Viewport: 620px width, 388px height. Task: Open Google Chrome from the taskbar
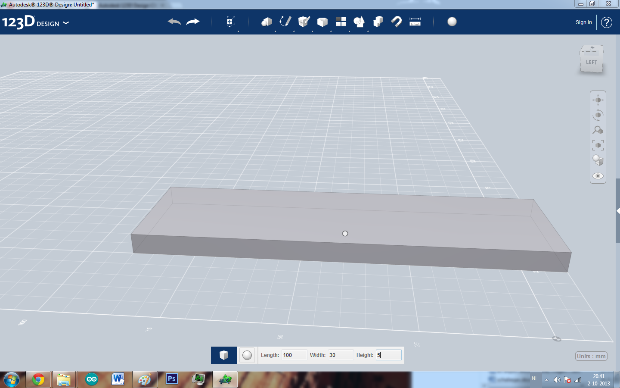38,380
